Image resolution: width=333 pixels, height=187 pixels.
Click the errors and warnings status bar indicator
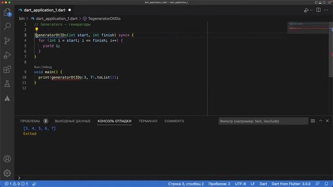(x=16, y=184)
